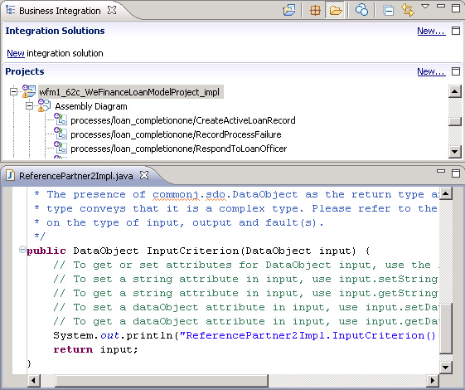Click Projects tree scroll down arrow

pyautogui.click(x=455, y=151)
